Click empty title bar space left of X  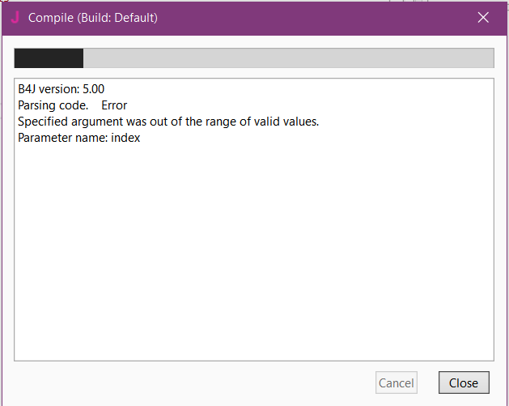pos(324,17)
